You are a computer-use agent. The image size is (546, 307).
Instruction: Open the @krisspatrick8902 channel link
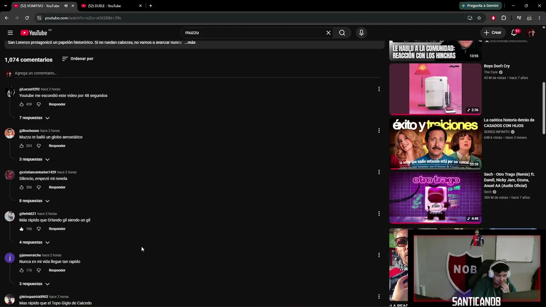point(34,297)
